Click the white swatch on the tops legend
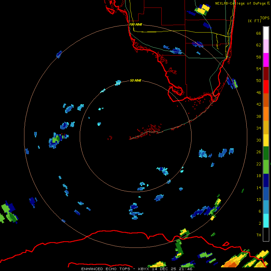This screenshot has width=271, height=271. [266, 33]
